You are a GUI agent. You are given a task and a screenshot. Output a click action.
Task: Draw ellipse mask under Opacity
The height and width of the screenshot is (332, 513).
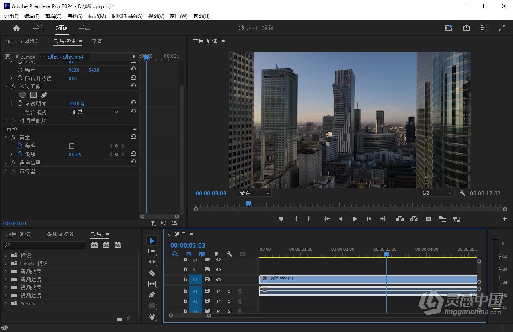[x=23, y=95]
